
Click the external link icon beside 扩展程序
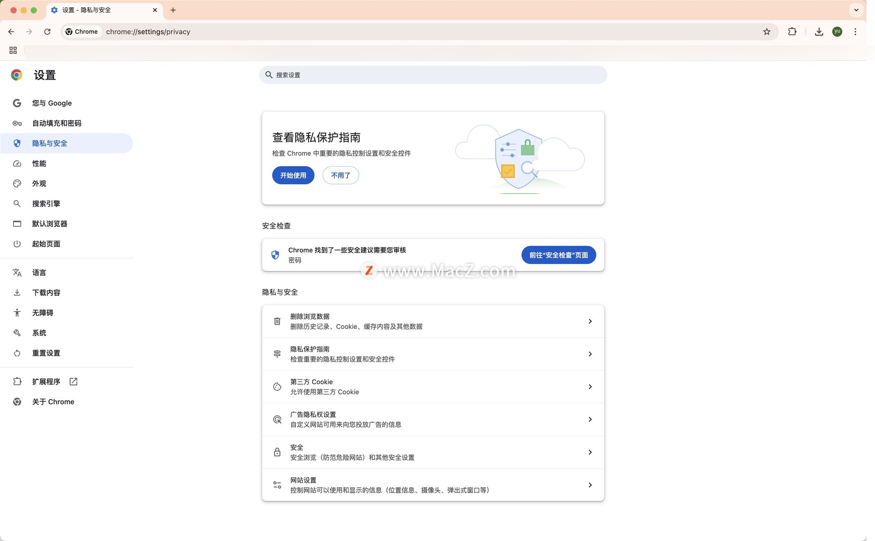[73, 381]
